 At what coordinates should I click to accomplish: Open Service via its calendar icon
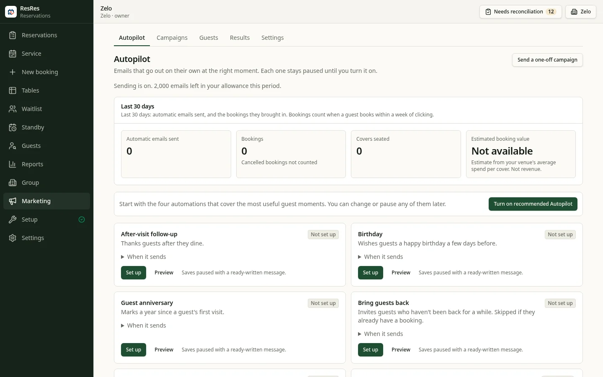point(13,54)
